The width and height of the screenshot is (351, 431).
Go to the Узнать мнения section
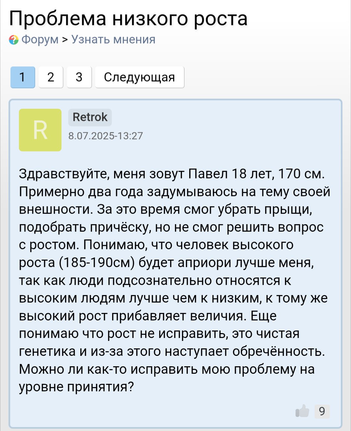[113, 39]
